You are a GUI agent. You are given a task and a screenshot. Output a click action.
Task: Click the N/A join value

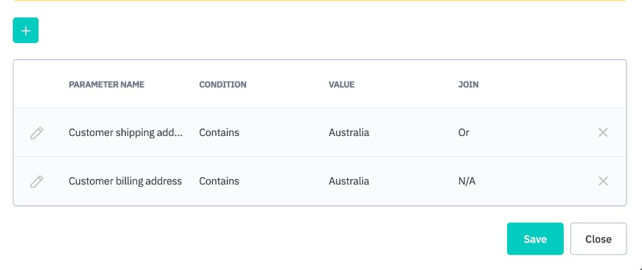click(467, 181)
